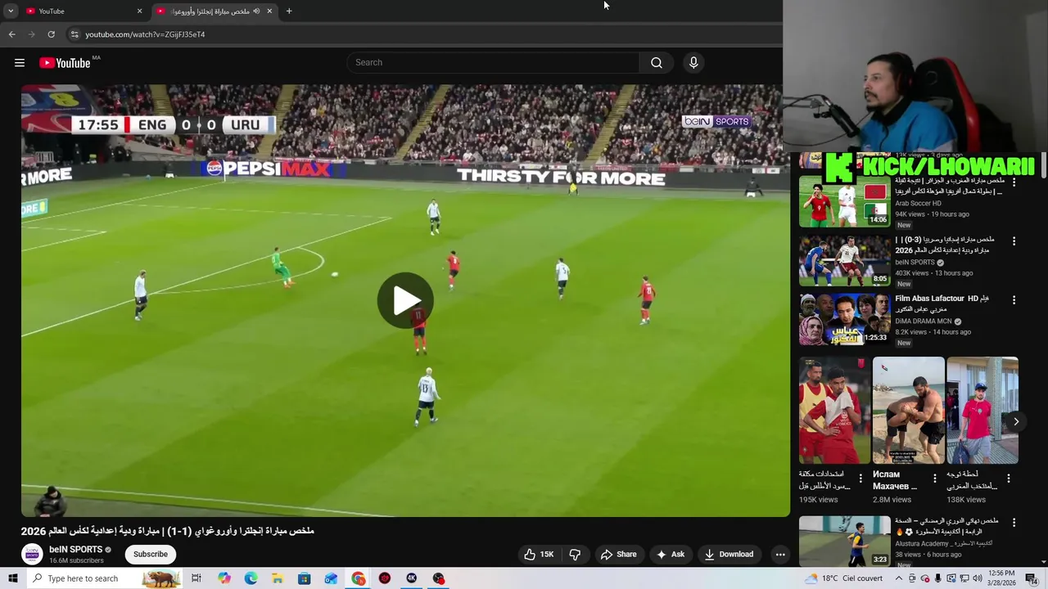Open options for Spain Serbia highlights video

(1014, 241)
